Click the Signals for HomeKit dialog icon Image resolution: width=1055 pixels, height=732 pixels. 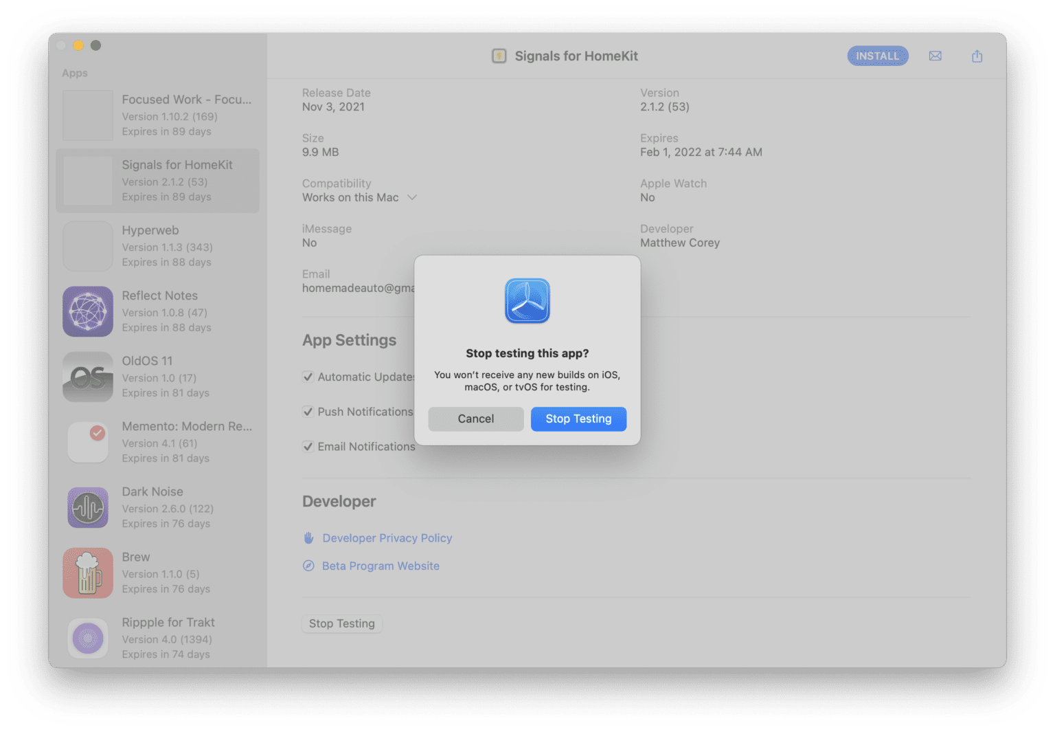coord(527,300)
